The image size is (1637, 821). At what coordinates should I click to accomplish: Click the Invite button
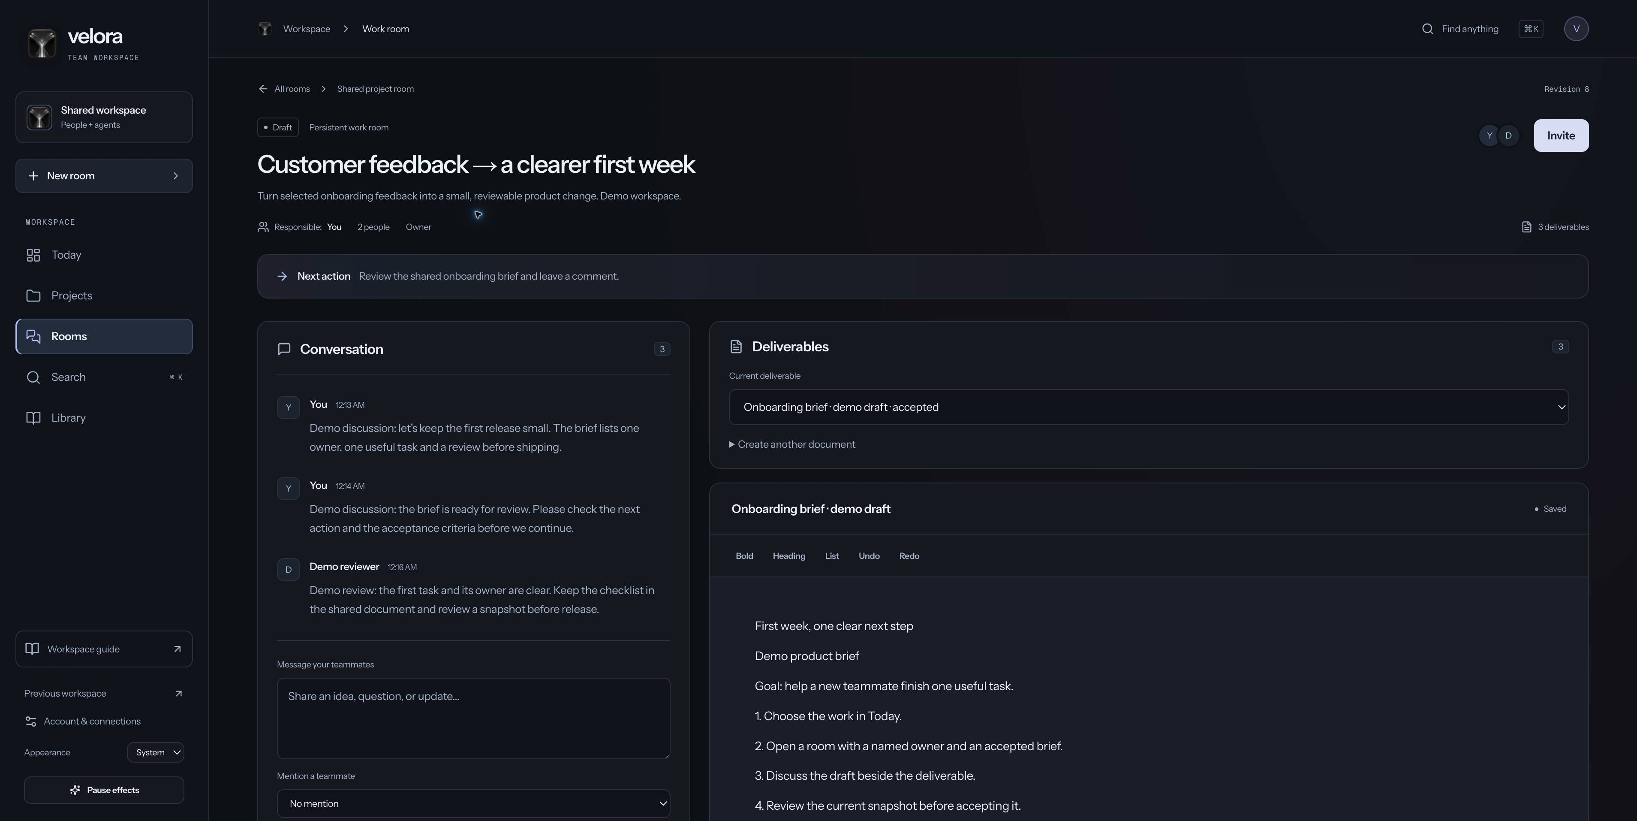[1561, 136]
